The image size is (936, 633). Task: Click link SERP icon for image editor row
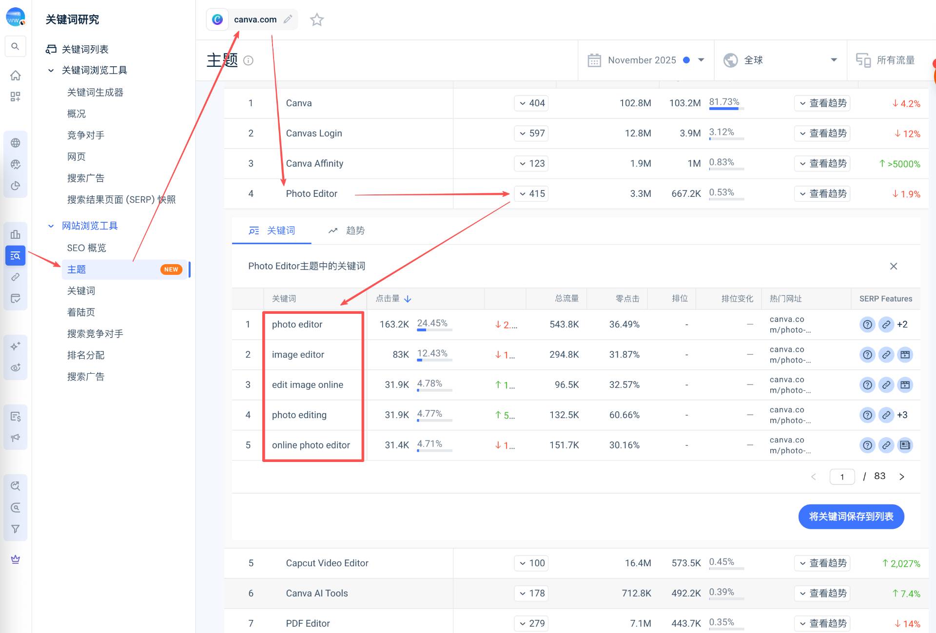click(886, 355)
